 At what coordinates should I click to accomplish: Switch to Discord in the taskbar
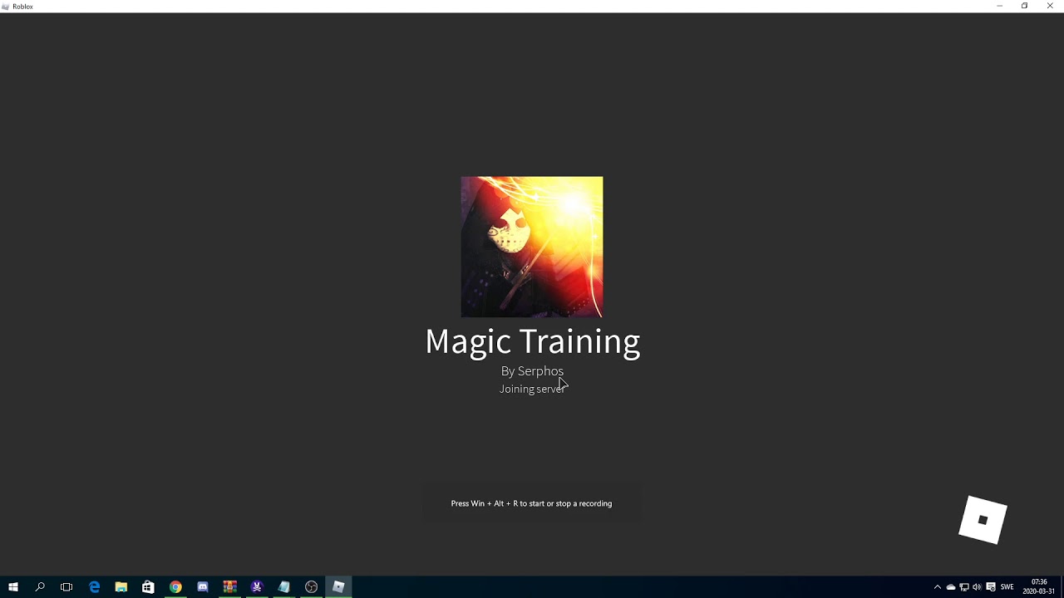[203, 587]
